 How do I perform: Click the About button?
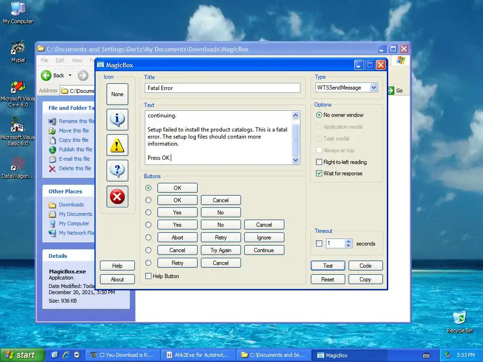(117, 279)
